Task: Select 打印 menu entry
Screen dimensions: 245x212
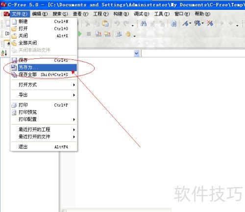Action: (x=44, y=105)
